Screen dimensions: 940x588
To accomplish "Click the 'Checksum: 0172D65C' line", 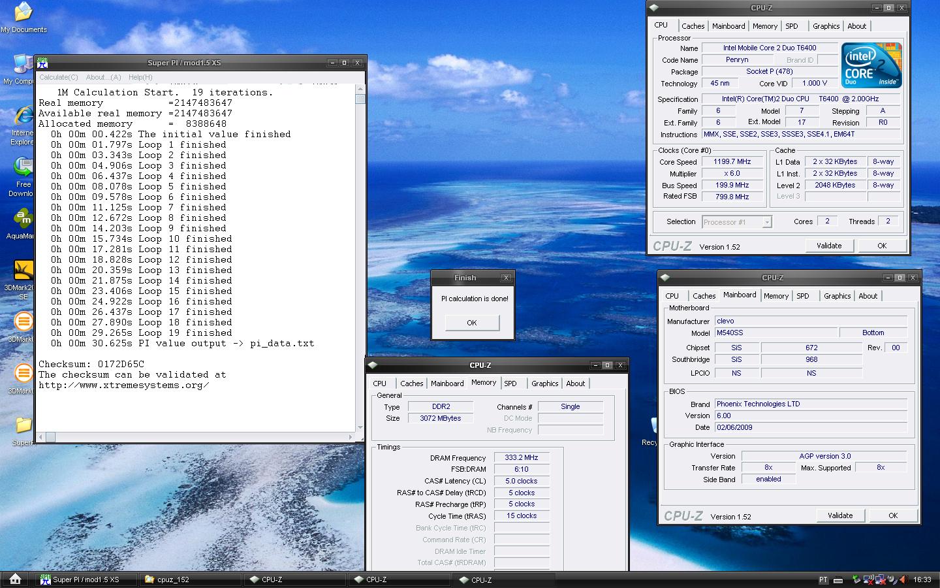I will [x=91, y=364].
